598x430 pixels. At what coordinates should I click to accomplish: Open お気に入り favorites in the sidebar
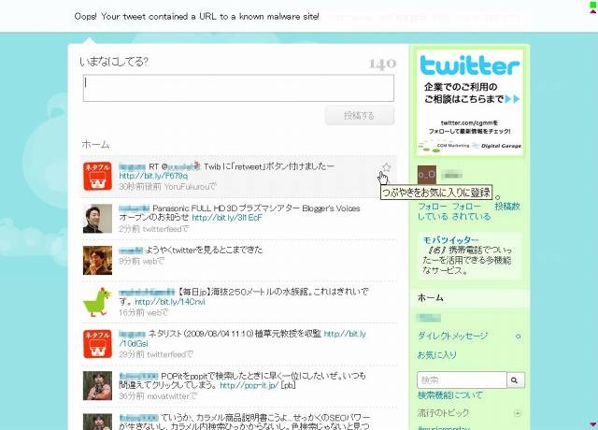point(436,355)
